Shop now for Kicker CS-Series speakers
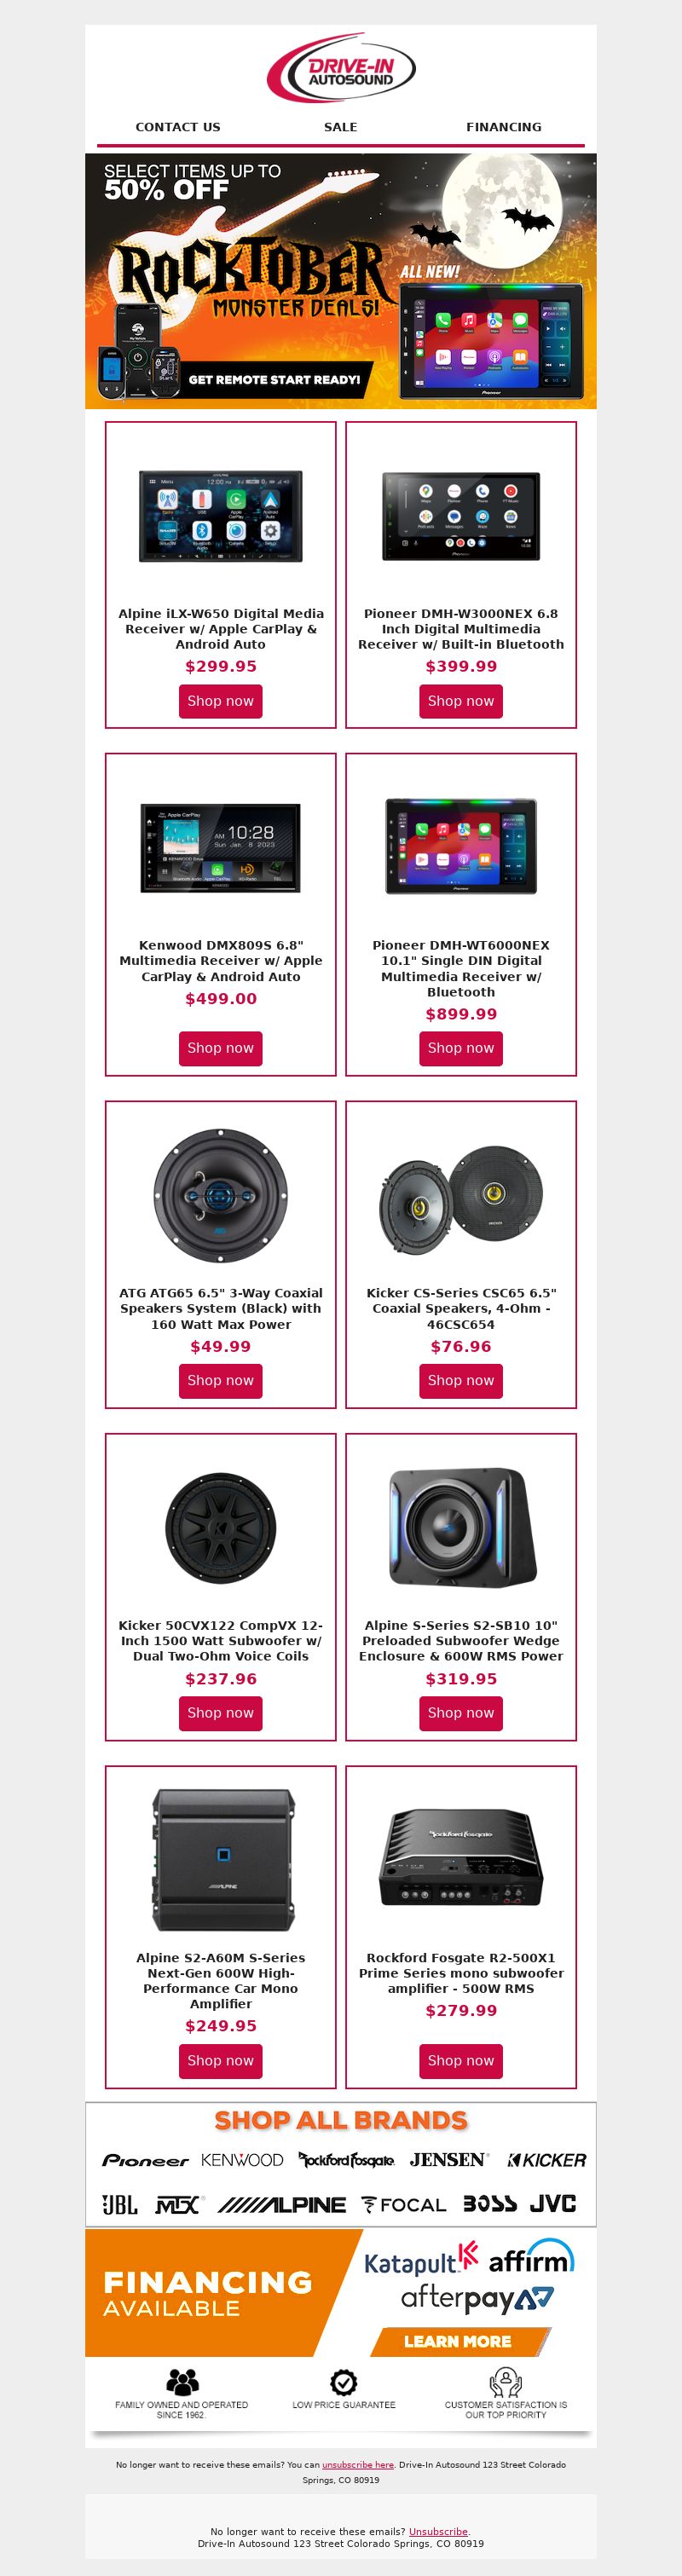The width and height of the screenshot is (682, 2576). [x=460, y=1380]
